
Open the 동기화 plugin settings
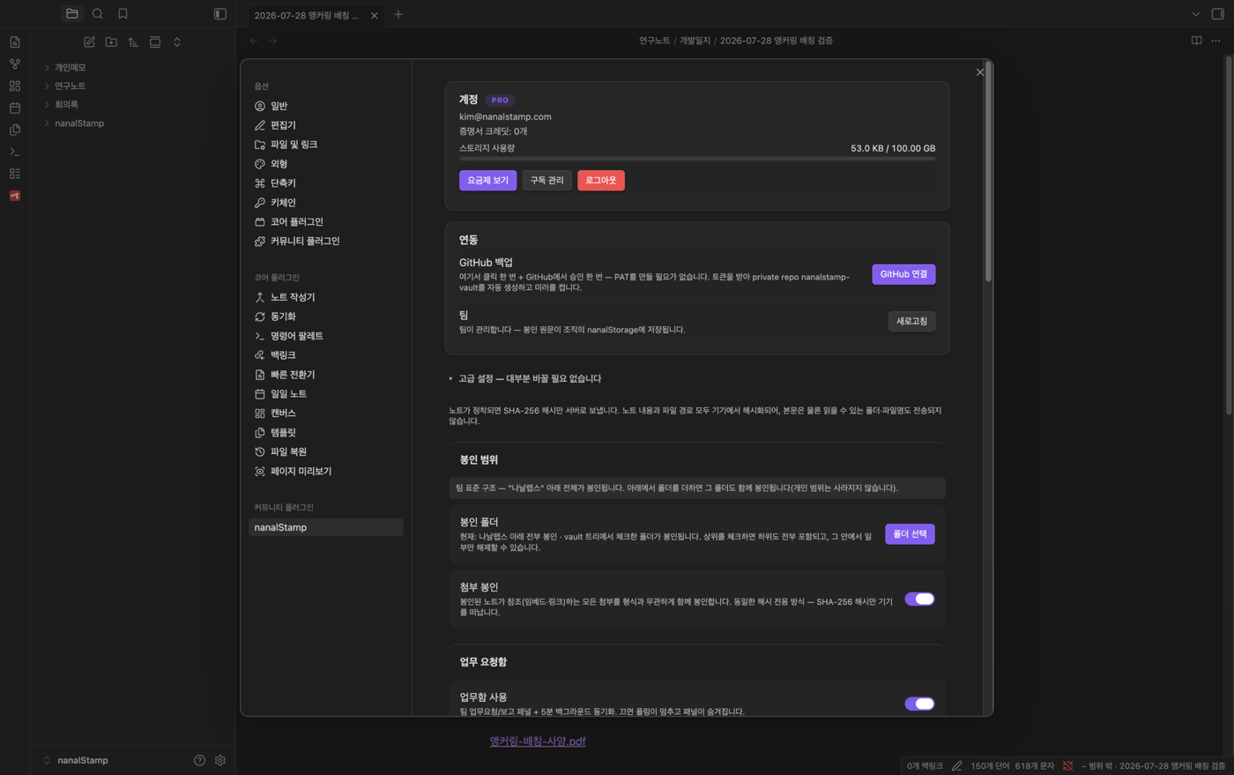pyautogui.click(x=325, y=317)
